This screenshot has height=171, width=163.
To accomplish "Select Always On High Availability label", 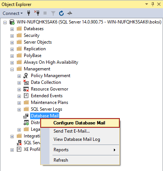I will (x=51, y=62).
